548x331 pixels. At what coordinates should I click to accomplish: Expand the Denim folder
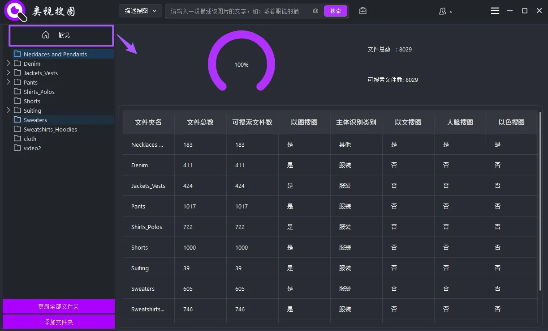8,64
